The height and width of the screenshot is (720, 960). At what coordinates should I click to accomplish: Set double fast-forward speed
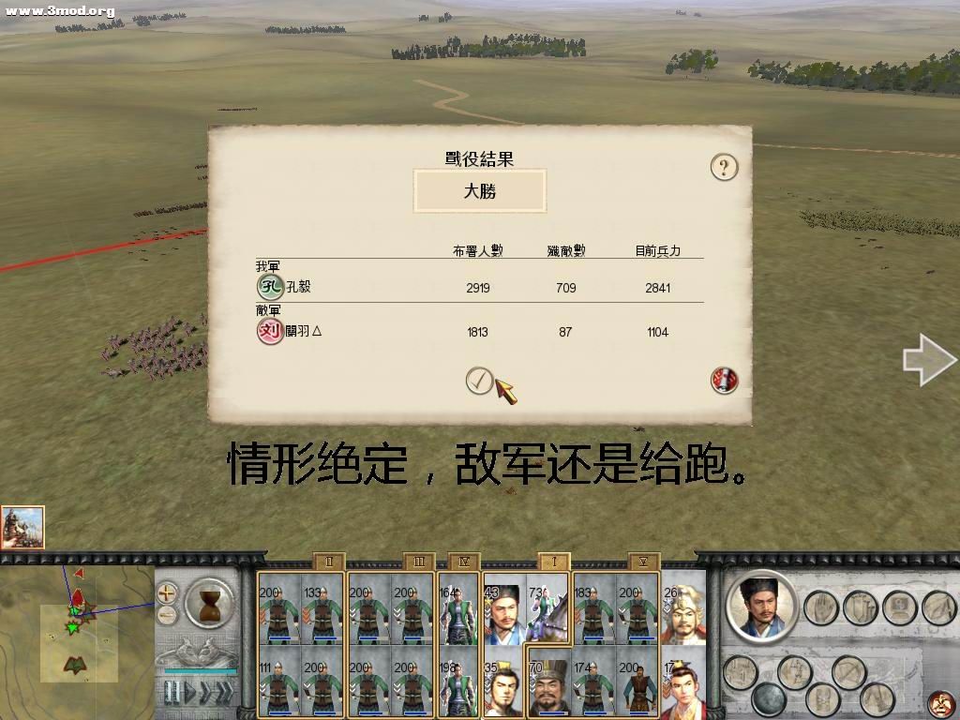tap(206, 692)
